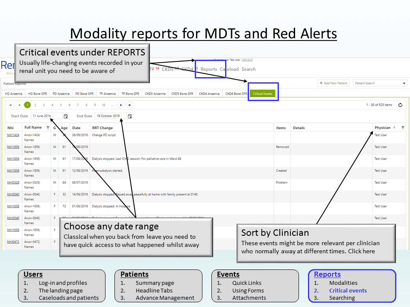Go to the first page of results
Screen dimensions: 410x307
click(x=10, y=105)
